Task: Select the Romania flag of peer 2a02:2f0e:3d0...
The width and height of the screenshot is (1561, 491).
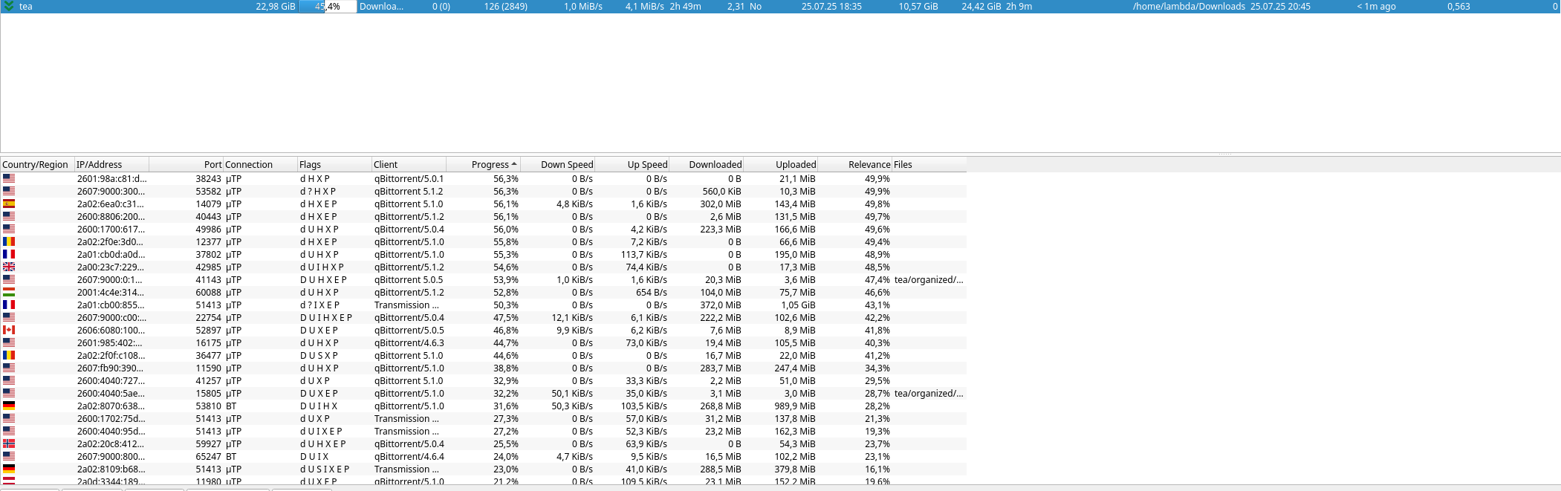Action: pyautogui.click(x=9, y=241)
